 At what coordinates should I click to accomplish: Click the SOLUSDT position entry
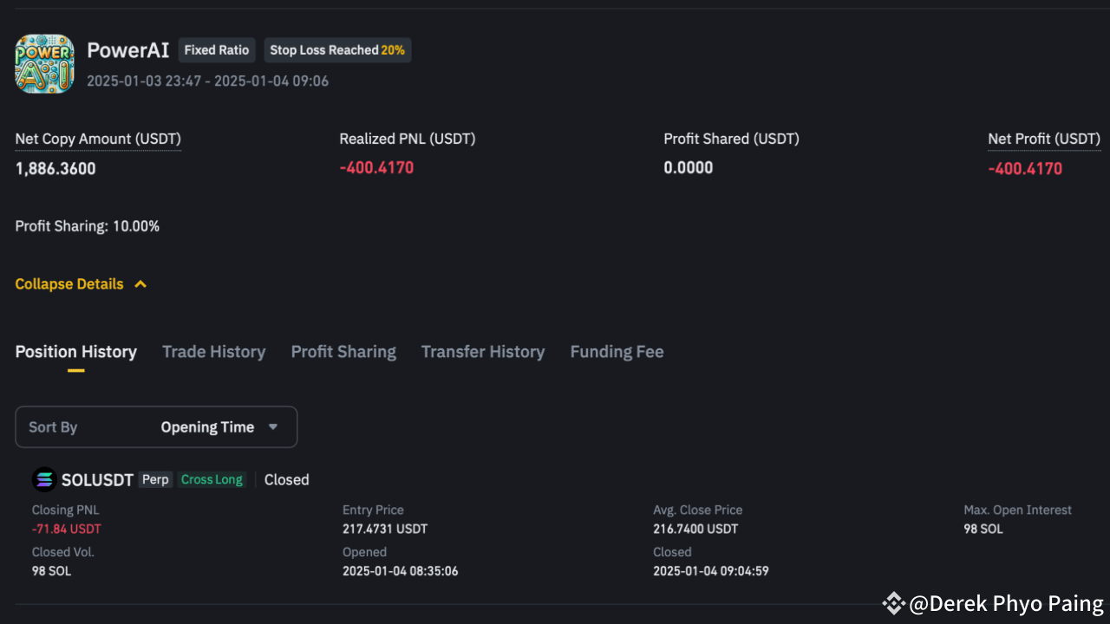(x=97, y=479)
